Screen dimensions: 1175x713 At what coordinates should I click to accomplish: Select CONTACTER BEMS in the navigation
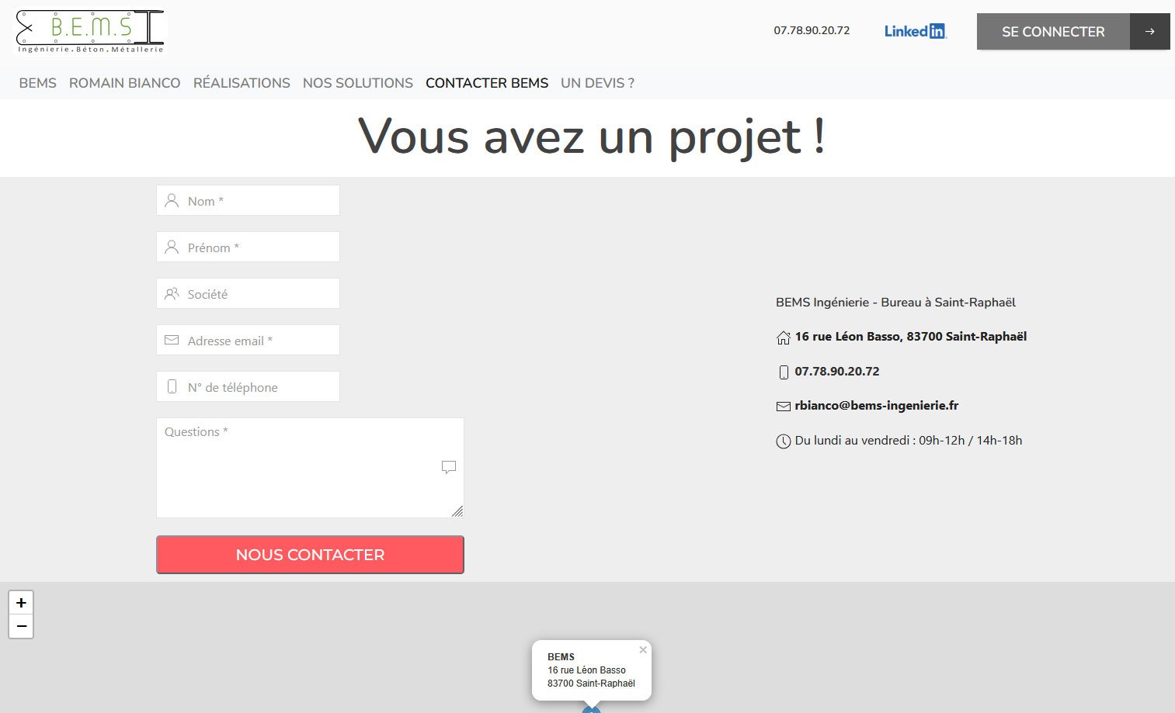point(487,83)
